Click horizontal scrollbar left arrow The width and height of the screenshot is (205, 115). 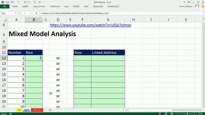tap(127, 110)
